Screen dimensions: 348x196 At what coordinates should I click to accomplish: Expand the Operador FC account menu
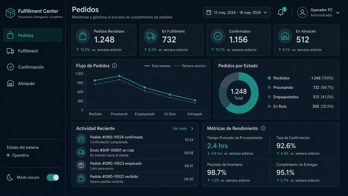pos(338,13)
